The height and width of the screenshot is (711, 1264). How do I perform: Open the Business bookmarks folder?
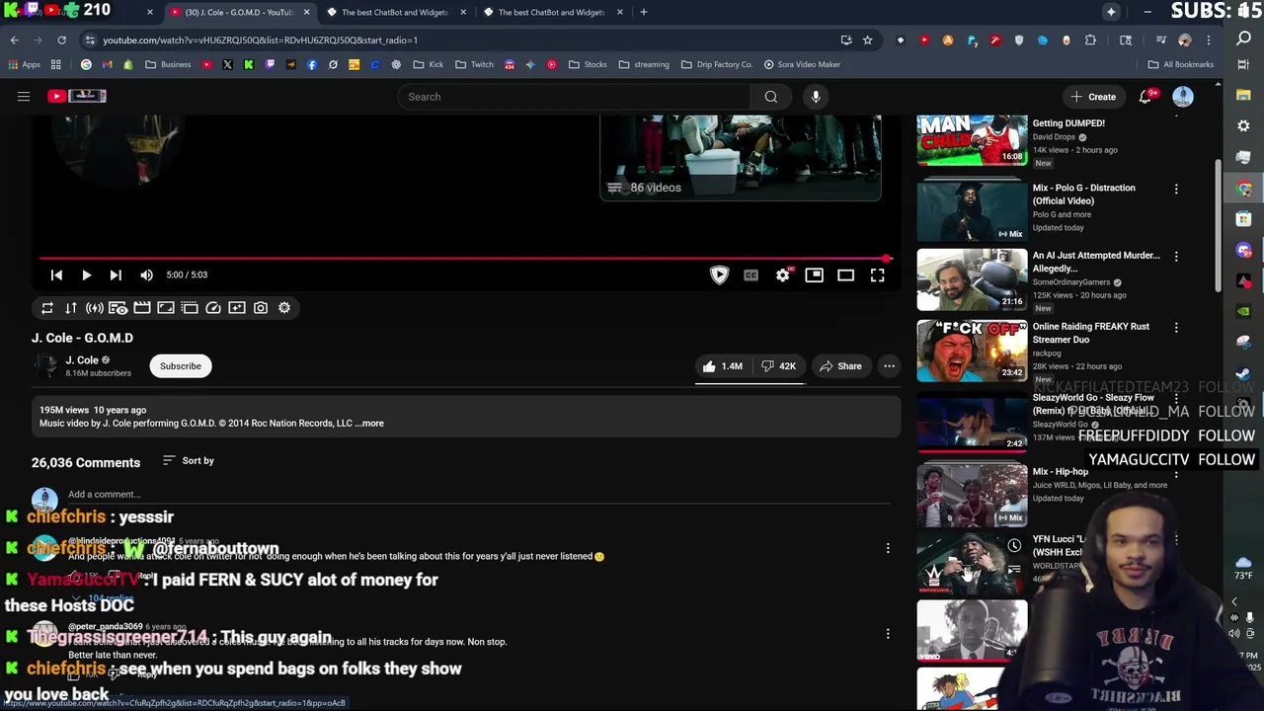pyautogui.click(x=168, y=64)
